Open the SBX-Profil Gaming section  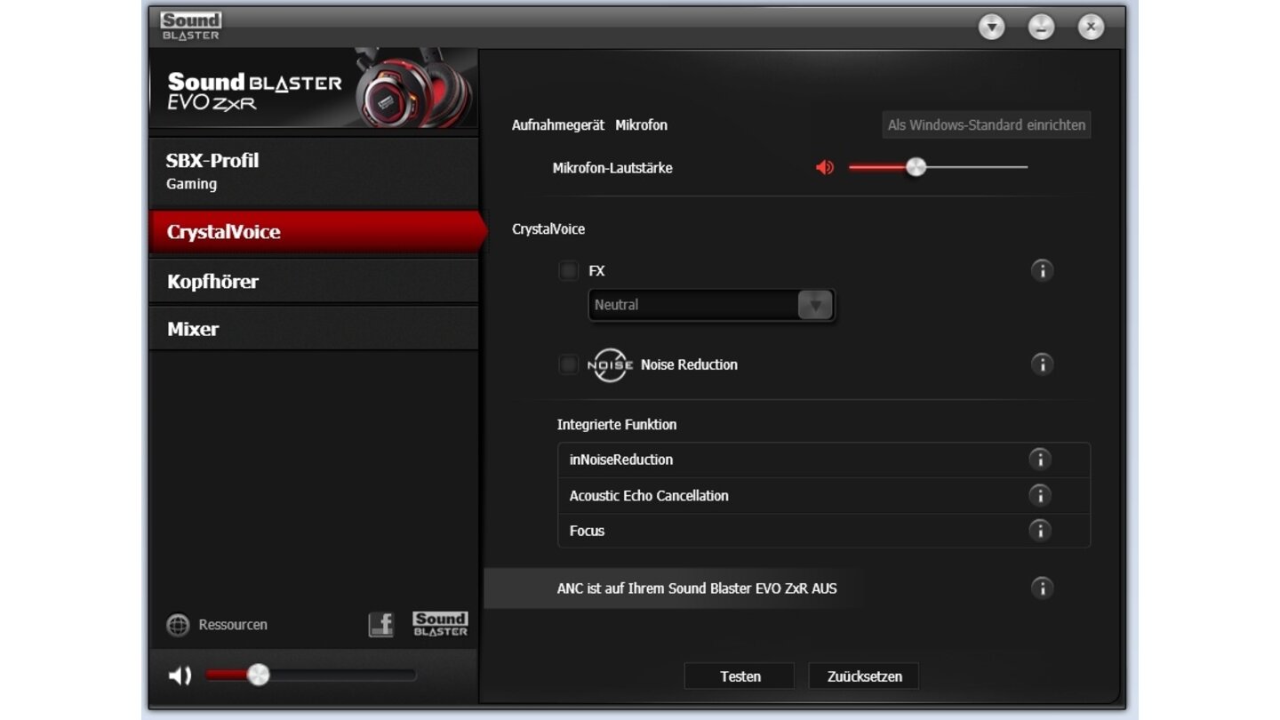coord(314,172)
